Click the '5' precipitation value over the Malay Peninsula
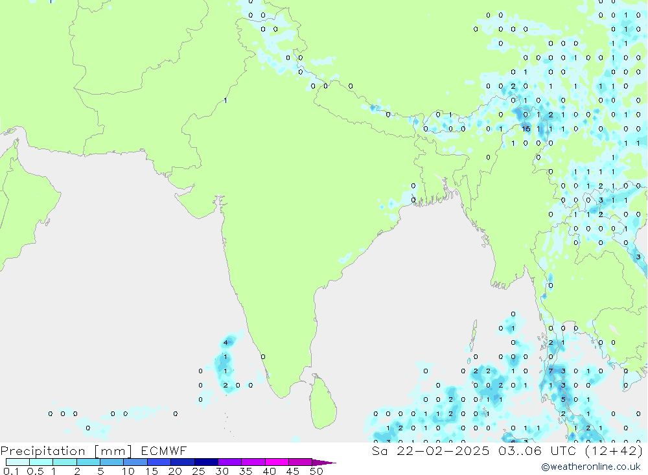This screenshot has width=648, height=475. [x=563, y=399]
